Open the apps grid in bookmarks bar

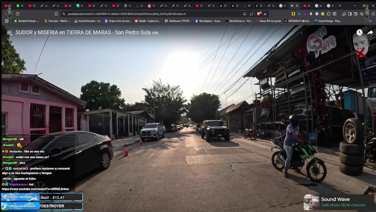pos(7,21)
